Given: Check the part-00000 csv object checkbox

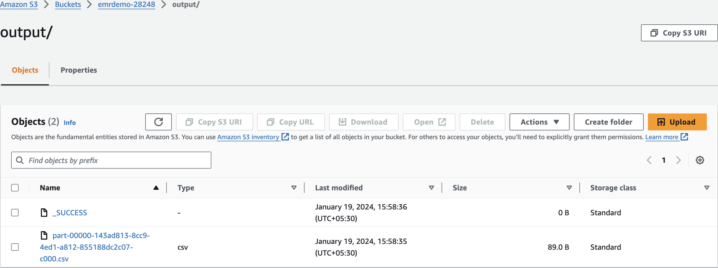Looking at the screenshot, I should click(x=15, y=247).
